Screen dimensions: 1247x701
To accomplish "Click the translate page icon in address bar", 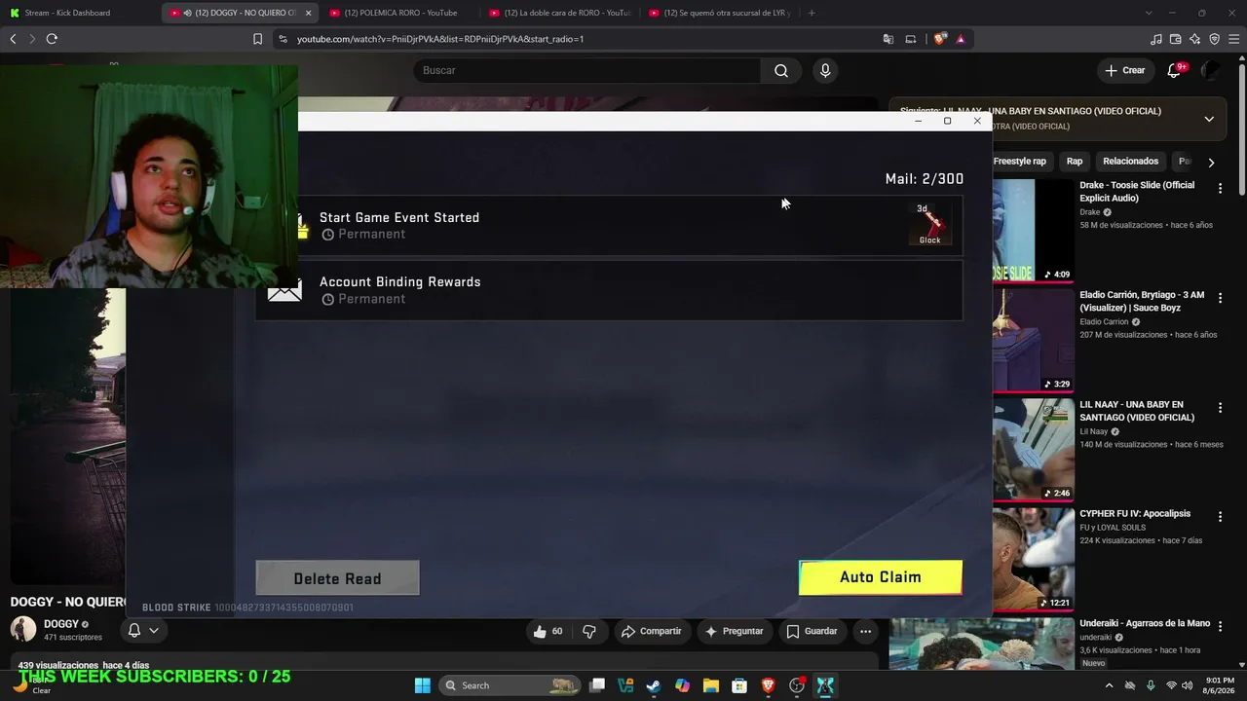I will [x=888, y=39].
